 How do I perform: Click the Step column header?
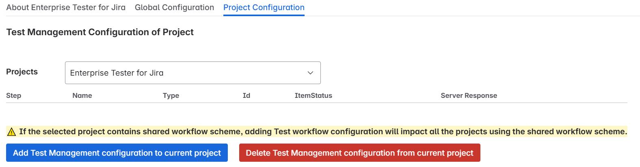[x=14, y=95]
